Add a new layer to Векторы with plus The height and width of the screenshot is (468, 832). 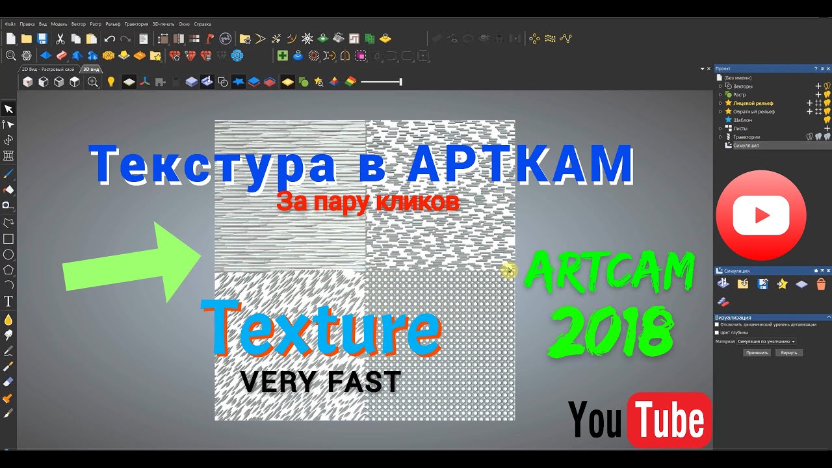(x=818, y=86)
